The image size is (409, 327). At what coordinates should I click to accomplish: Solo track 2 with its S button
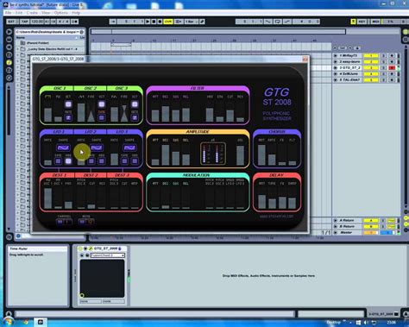pyautogui.click(x=383, y=61)
